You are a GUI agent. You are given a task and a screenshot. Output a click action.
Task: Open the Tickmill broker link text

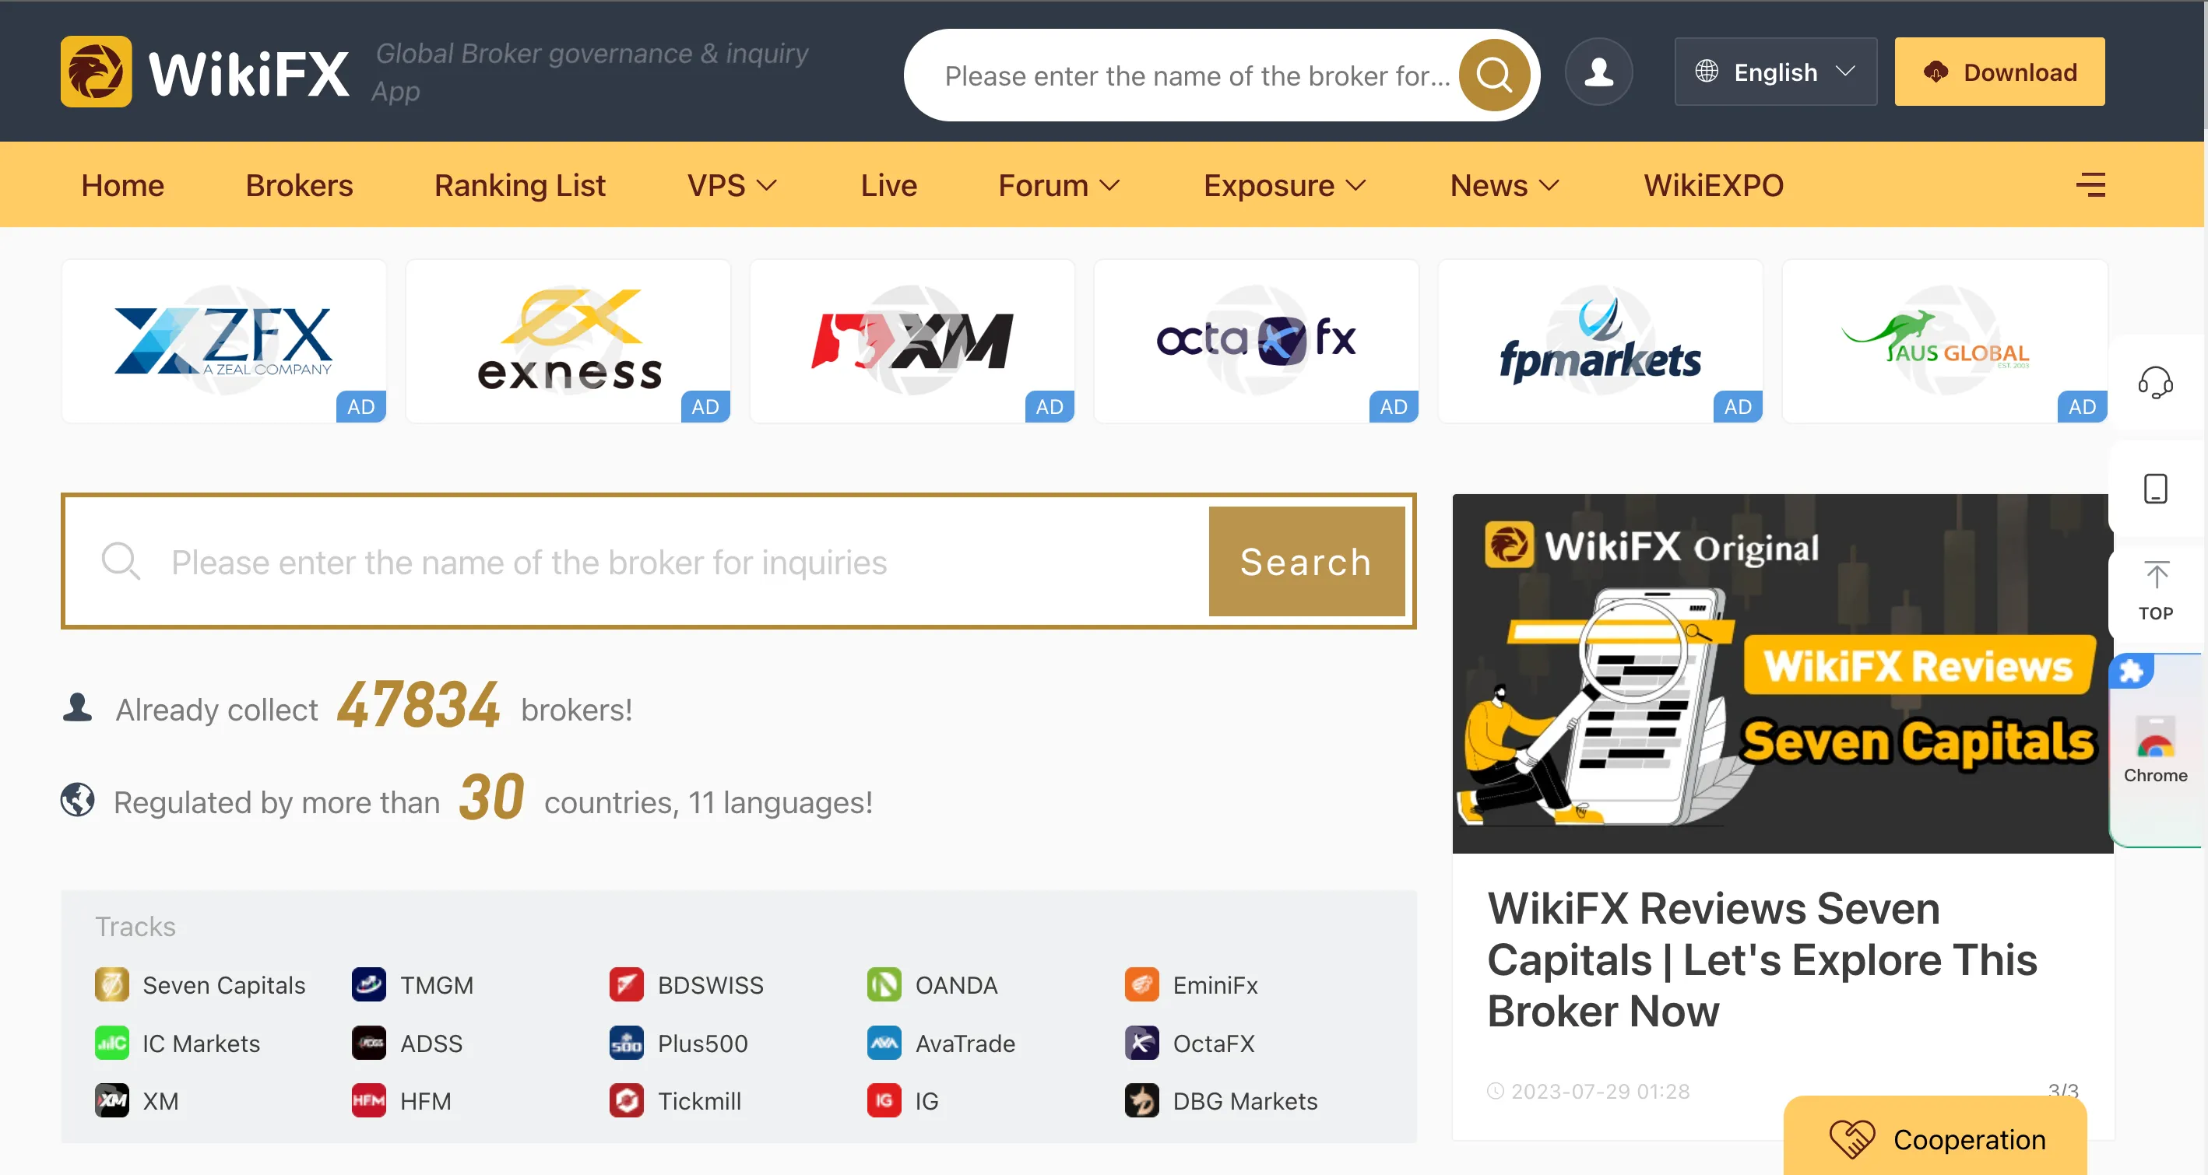(699, 1100)
